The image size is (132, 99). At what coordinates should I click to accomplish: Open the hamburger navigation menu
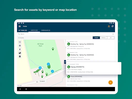pyautogui.click(x=20, y=26)
